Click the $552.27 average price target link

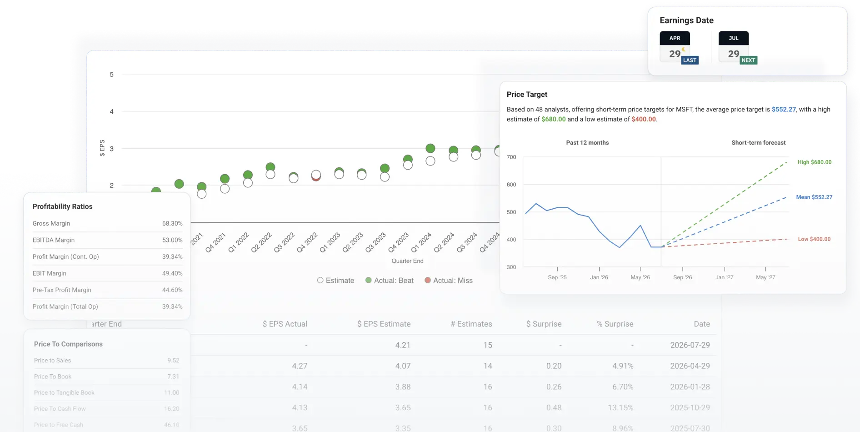tap(784, 110)
